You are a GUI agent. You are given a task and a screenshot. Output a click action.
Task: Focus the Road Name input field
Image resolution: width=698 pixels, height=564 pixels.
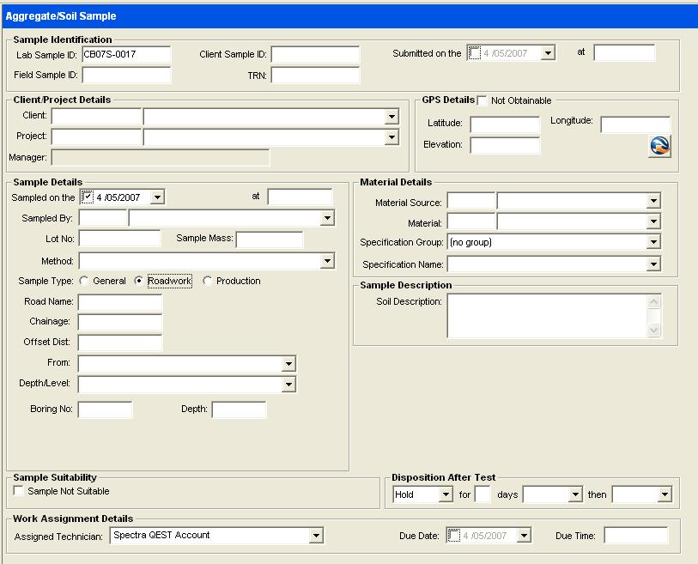click(119, 301)
